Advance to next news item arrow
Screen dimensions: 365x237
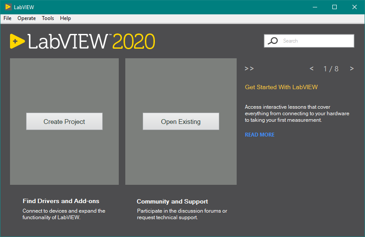point(352,69)
